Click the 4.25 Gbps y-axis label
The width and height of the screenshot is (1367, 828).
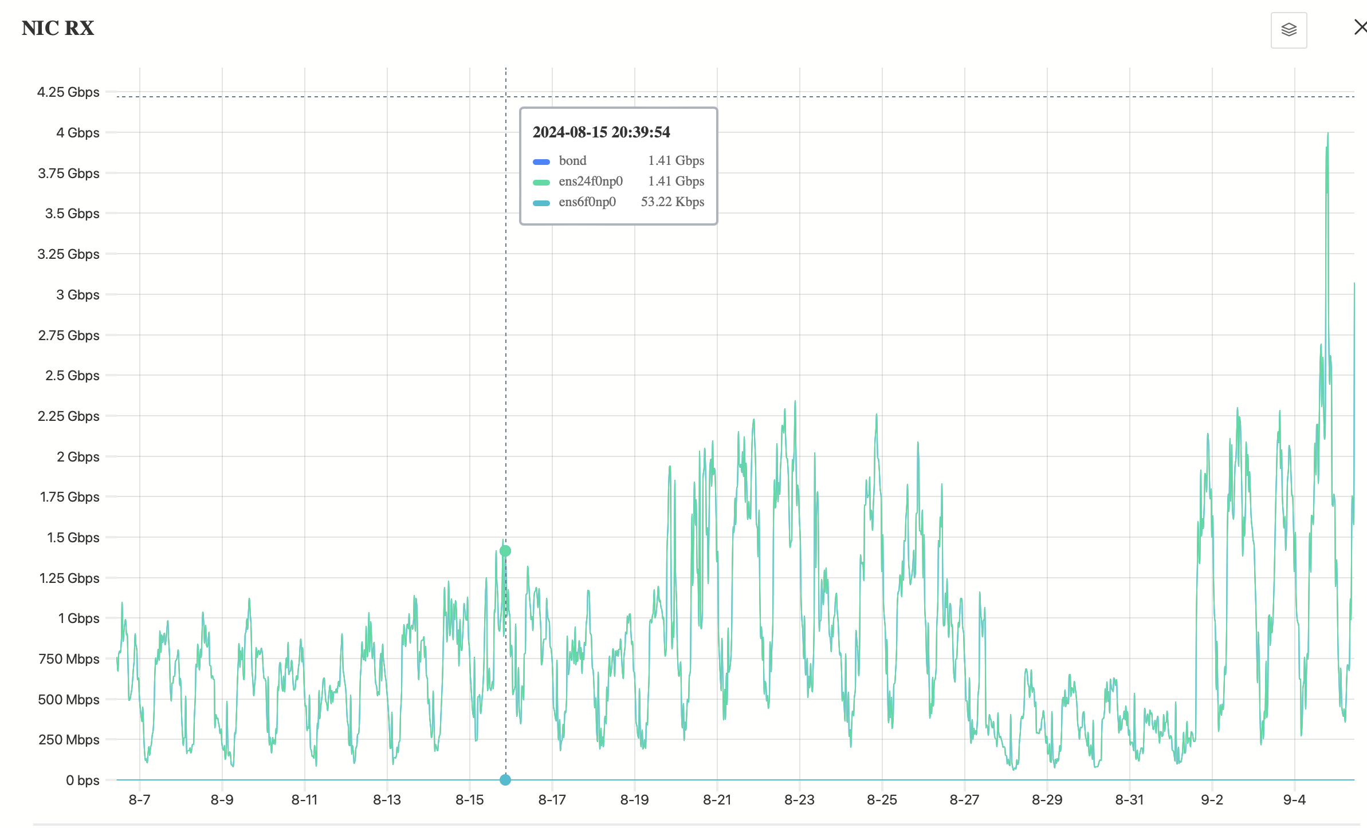68,92
